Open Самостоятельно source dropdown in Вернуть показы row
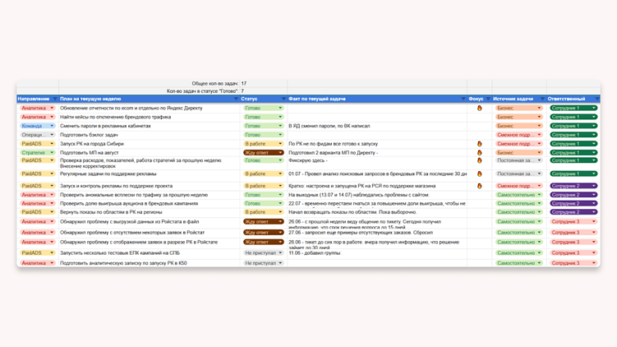 pos(519,212)
